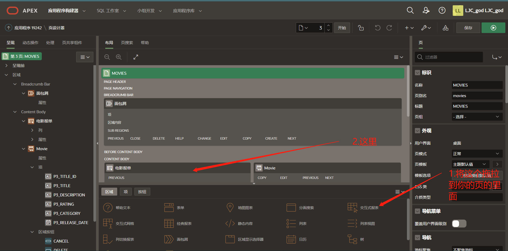Collapse the Content Body tree node
Screen dimensions: 508x251
(15, 112)
